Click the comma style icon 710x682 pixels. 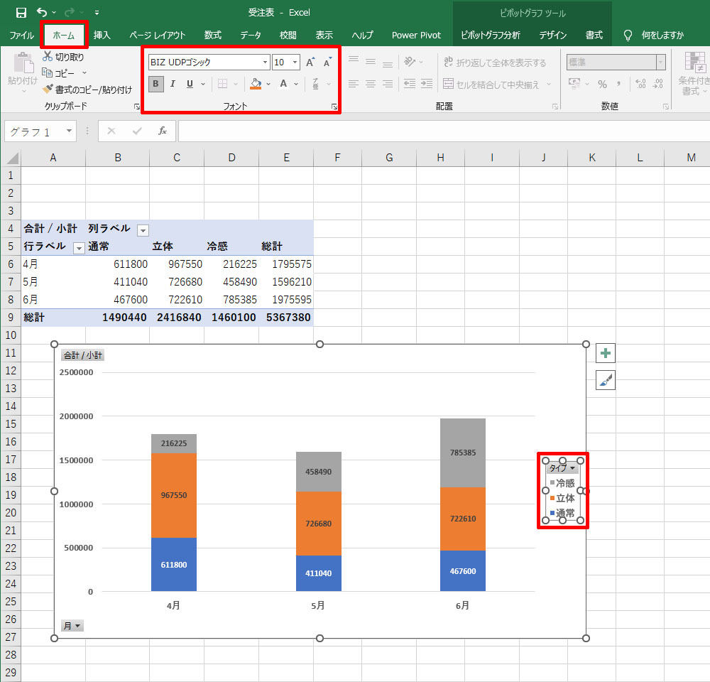point(619,84)
